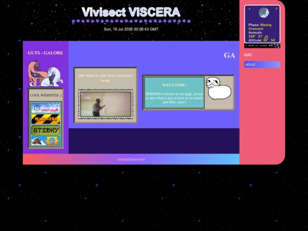Click the Azimuth: label in moon widget
This screenshot has height=231, width=308.
255,33
